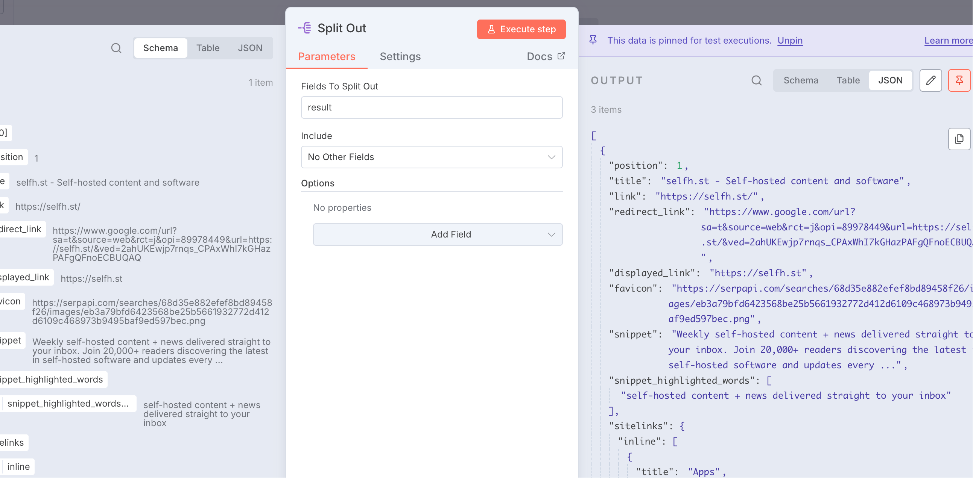Switch output view to Table
This screenshot has width=973, height=478.
pos(848,80)
